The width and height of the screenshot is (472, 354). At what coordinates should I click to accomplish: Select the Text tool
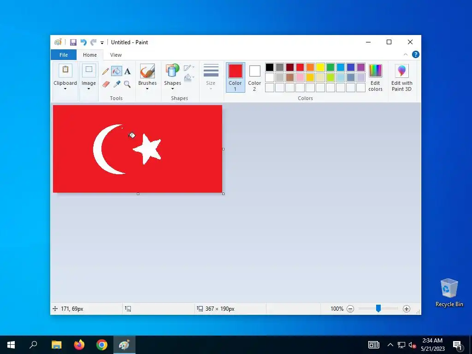[128, 71]
